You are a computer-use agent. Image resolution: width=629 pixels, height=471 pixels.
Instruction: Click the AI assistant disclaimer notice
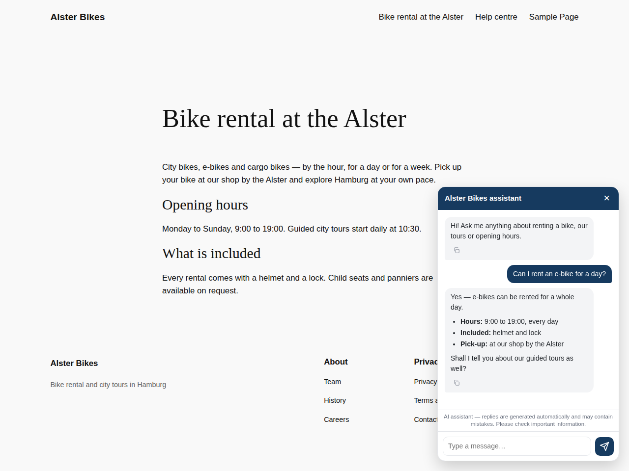528,420
